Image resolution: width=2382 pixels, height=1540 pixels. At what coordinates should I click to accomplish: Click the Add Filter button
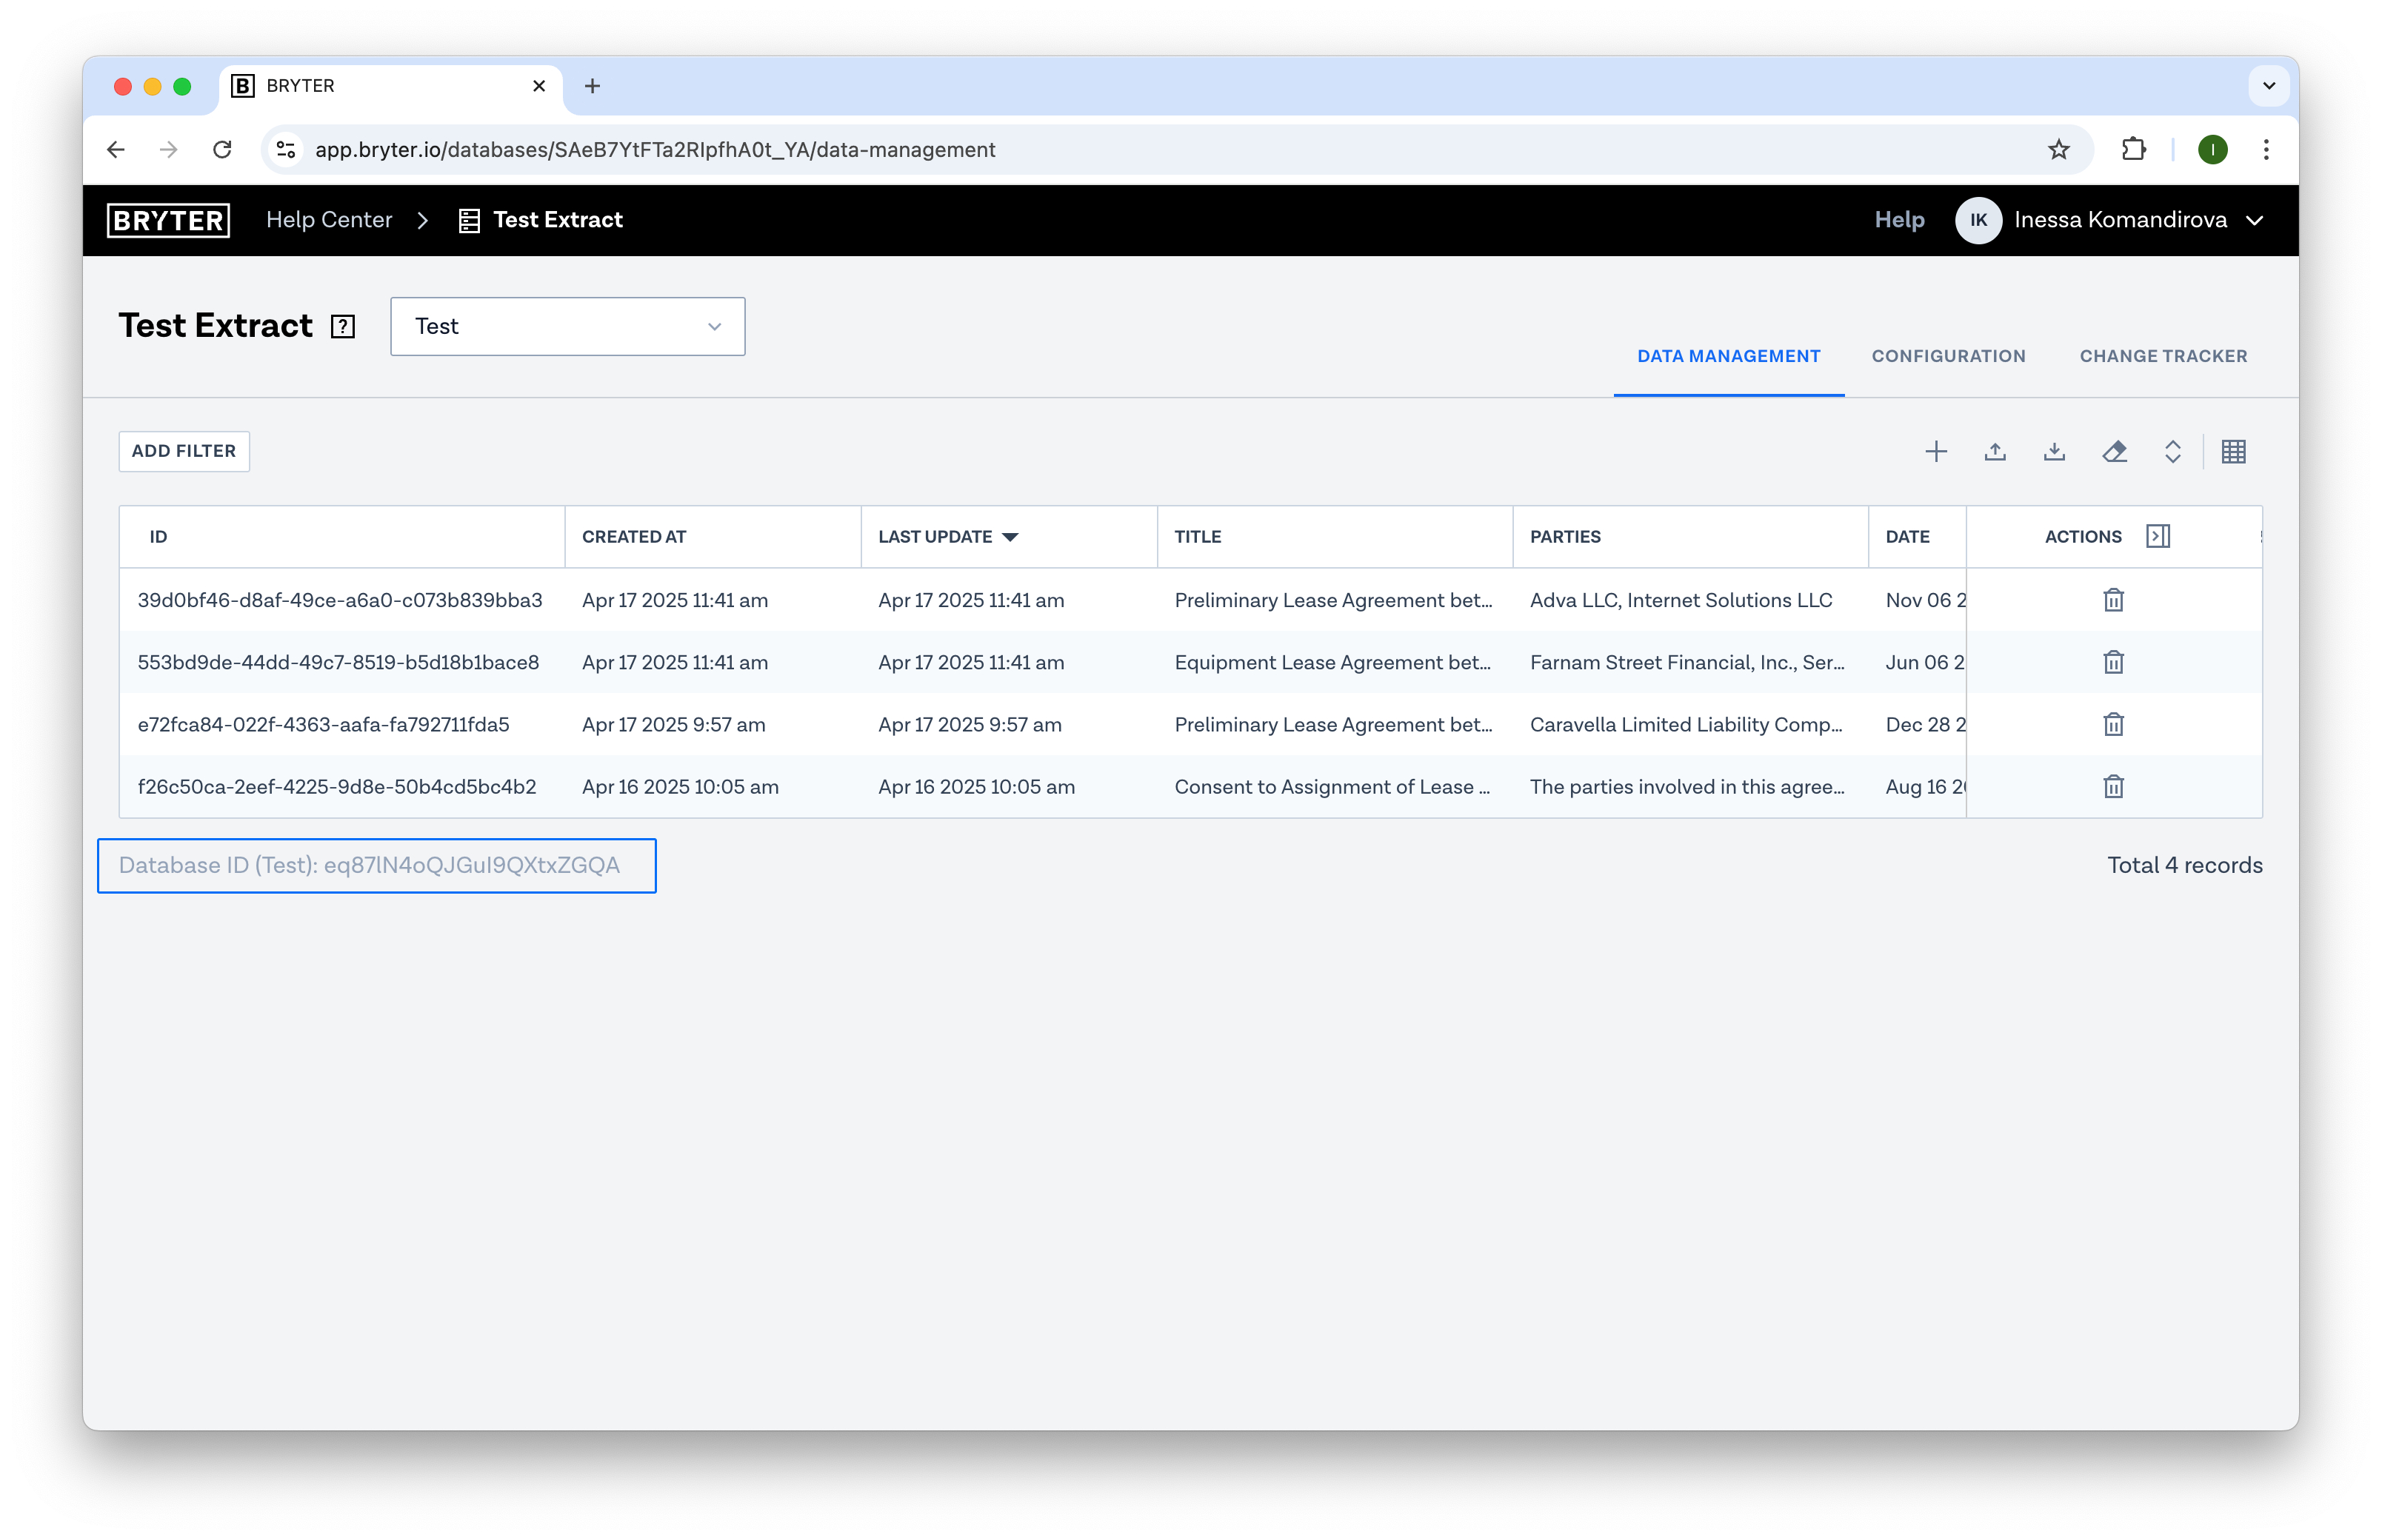pos(183,451)
